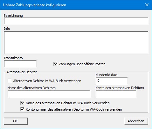This screenshot has height=129, width=152.
Task: Click the Konto des alternativen Debitors label
Action: point(120,88)
